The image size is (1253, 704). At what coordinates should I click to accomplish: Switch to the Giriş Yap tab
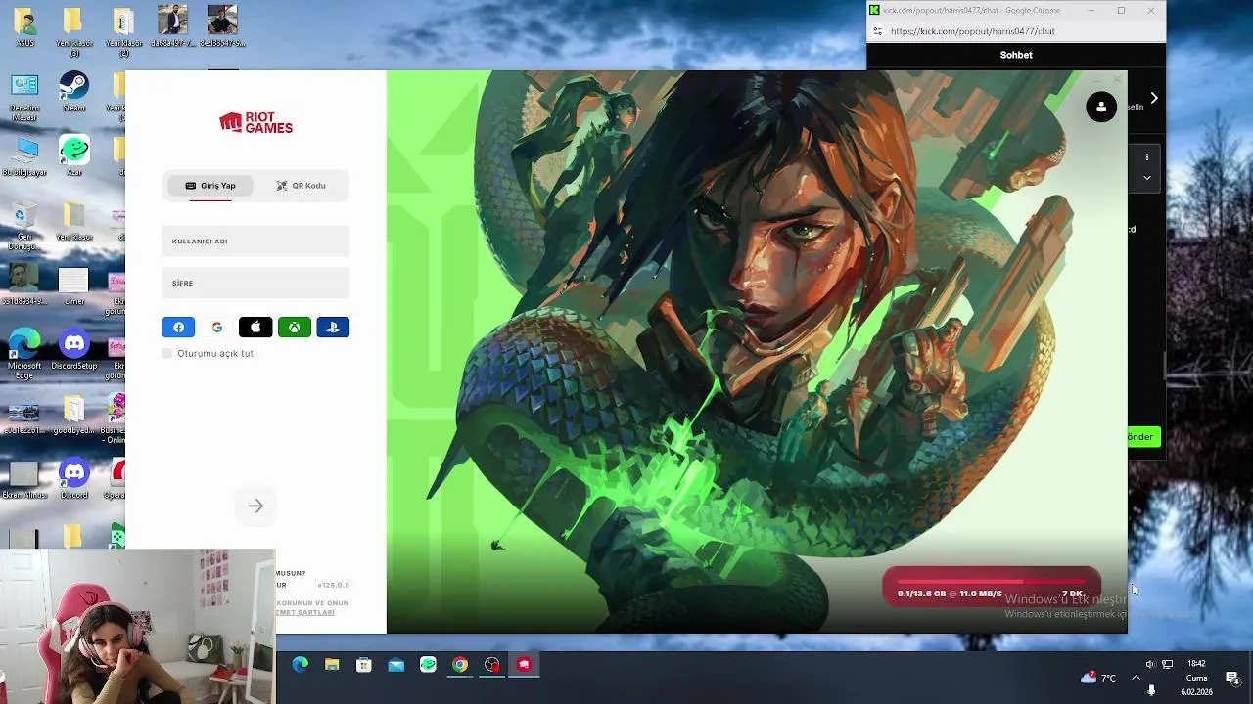coord(210,186)
